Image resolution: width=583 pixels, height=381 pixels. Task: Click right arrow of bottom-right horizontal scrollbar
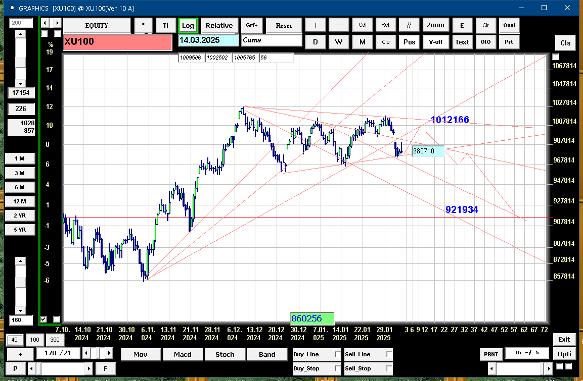tap(549, 368)
